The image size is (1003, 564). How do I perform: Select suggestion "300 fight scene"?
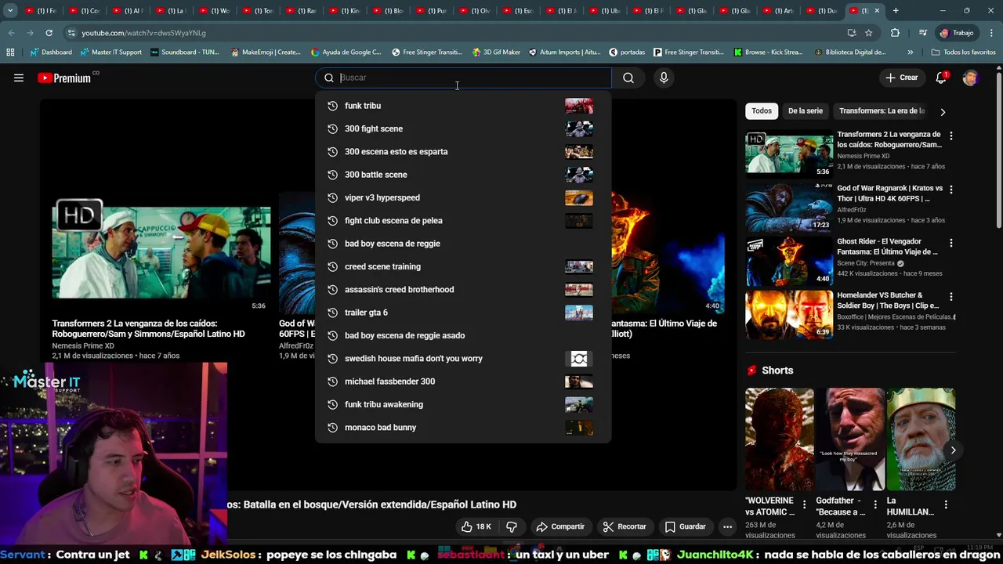pos(462,128)
